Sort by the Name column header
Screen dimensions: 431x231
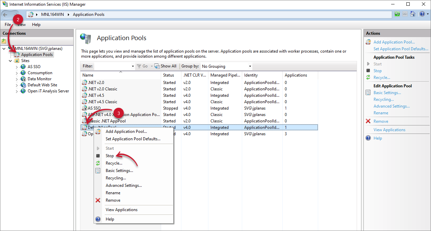coord(121,75)
